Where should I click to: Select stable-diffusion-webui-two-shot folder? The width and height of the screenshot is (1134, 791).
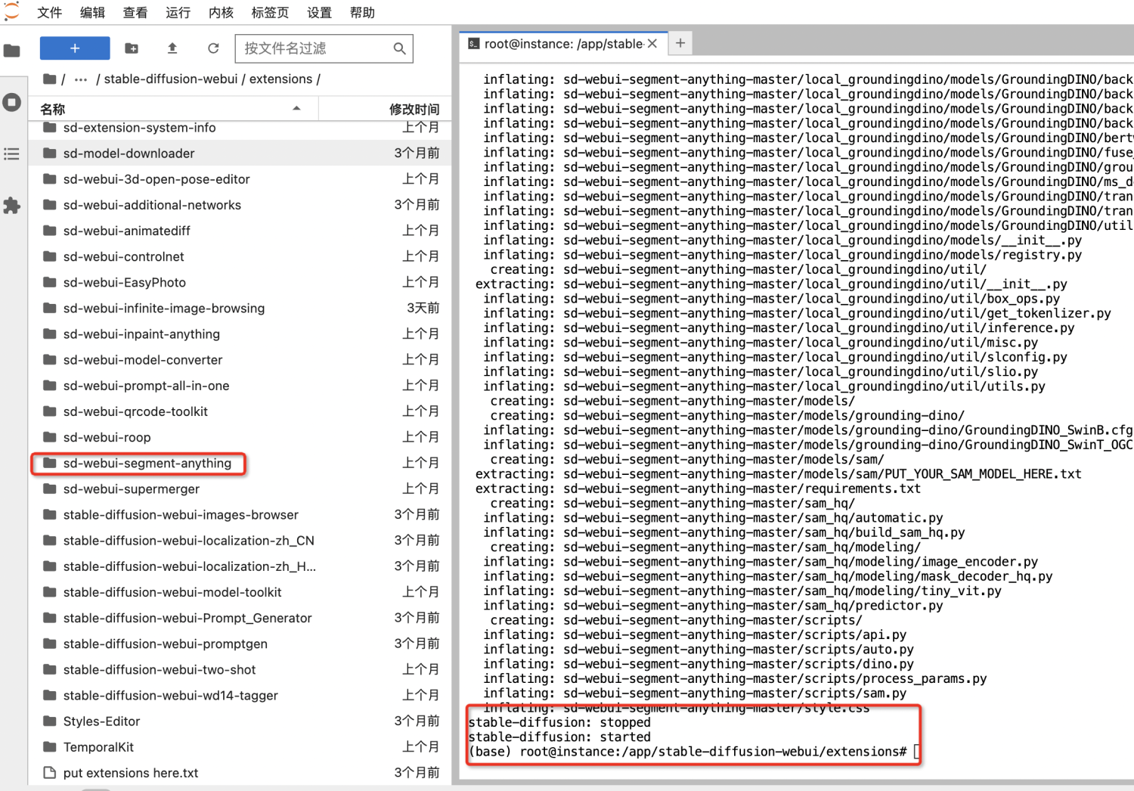pos(241,669)
